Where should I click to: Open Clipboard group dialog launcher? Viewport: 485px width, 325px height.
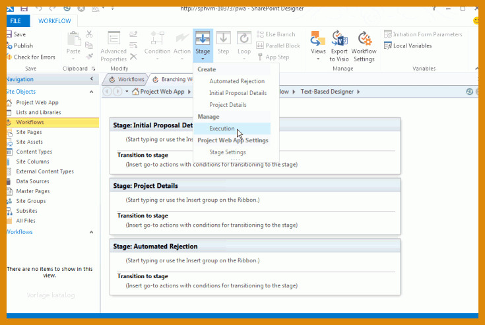(x=93, y=69)
